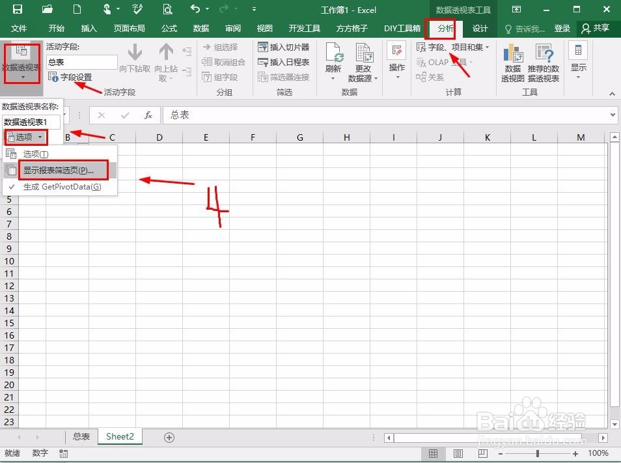
Task: Open the 数据透视表 ribbon button
Action: [x=21, y=63]
